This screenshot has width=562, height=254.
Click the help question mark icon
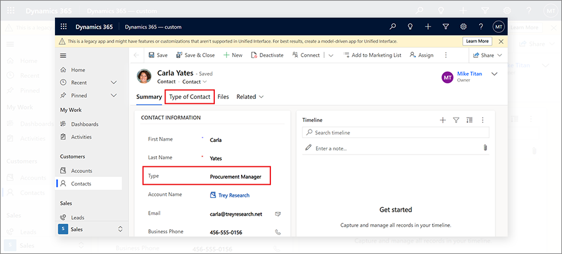click(481, 27)
